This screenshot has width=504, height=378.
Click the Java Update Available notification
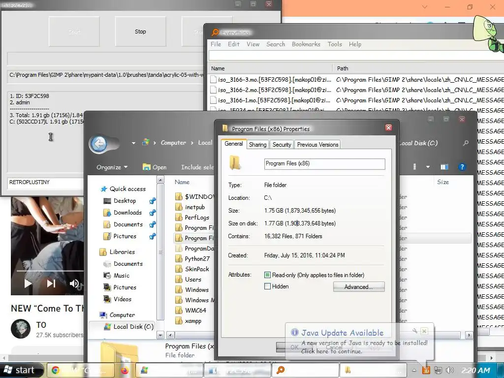(359, 342)
